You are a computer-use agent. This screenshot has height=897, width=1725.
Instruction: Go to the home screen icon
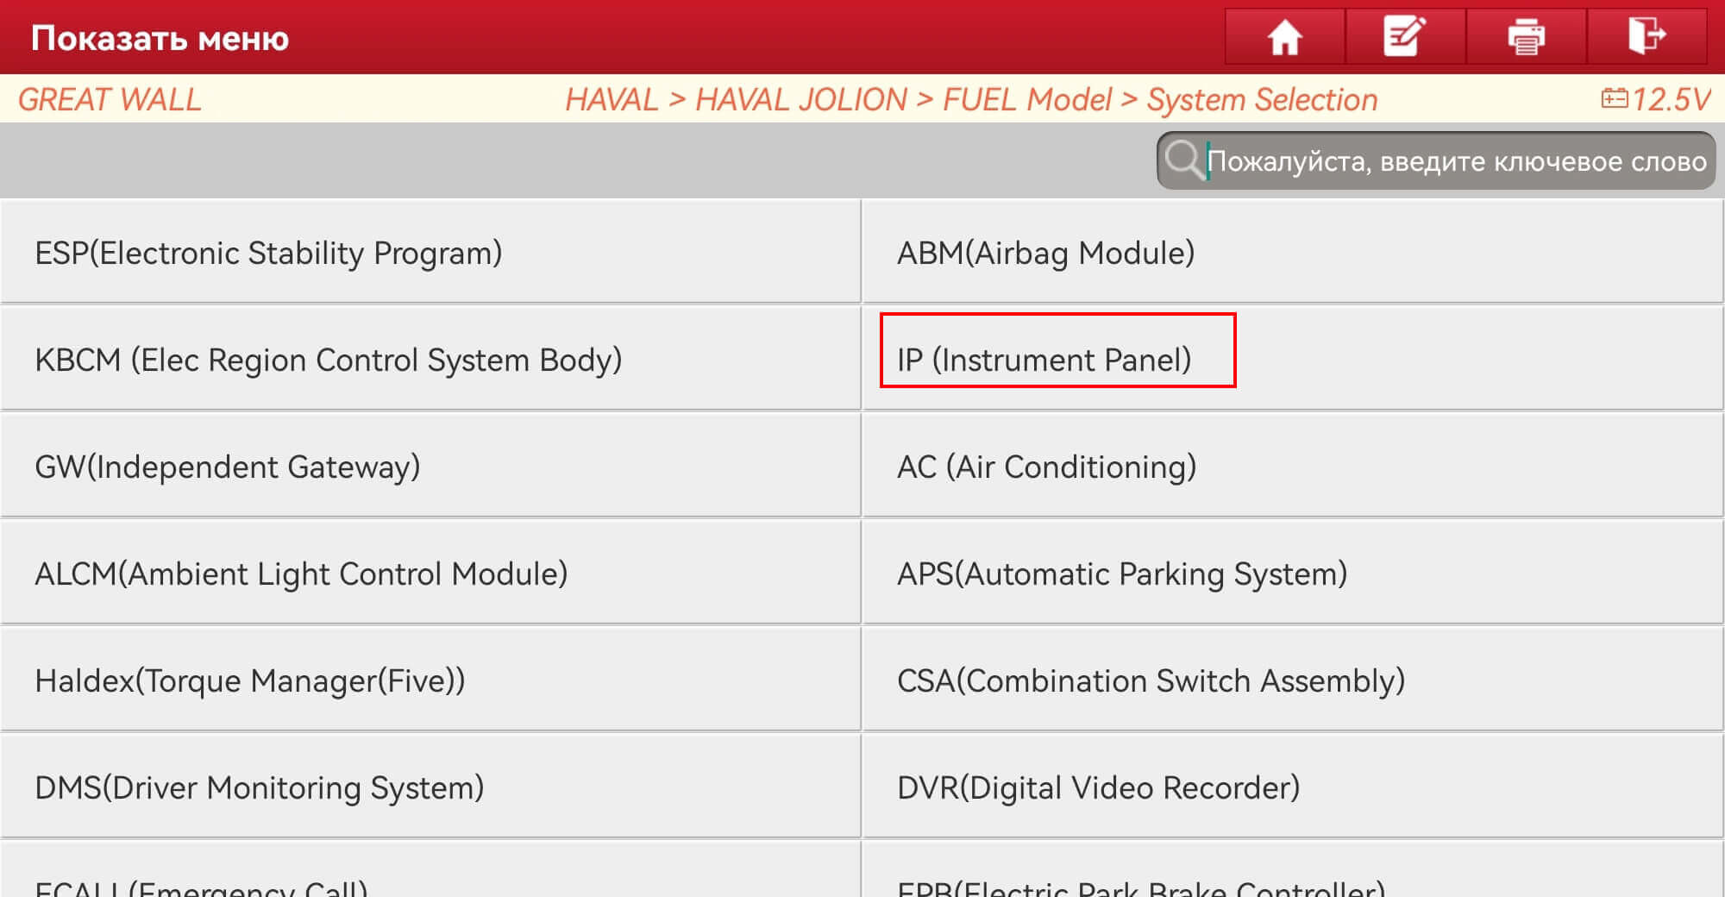pos(1284,37)
